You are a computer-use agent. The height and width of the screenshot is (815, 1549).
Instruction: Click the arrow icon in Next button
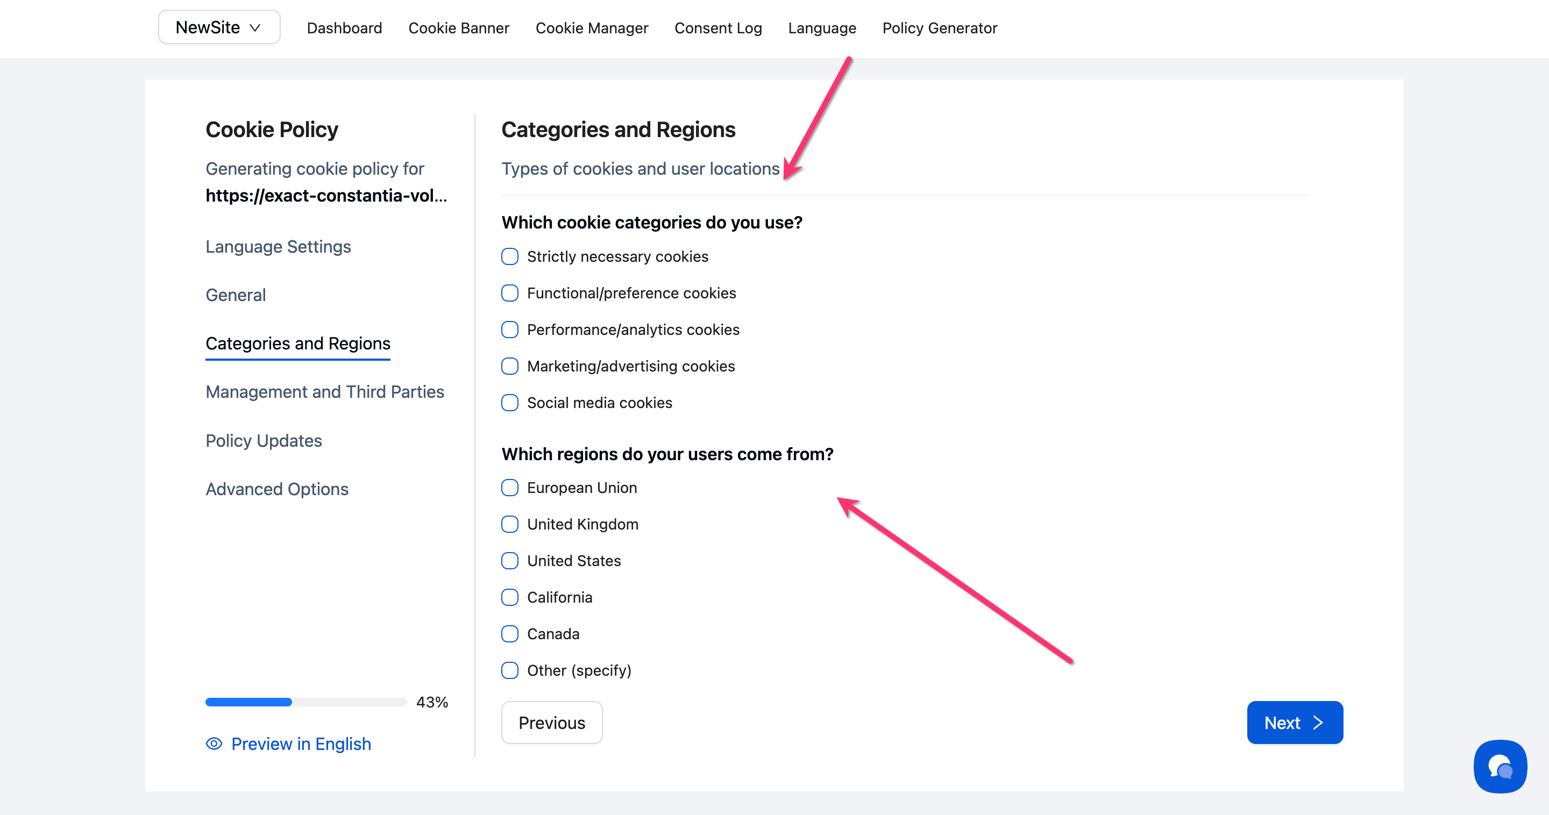coord(1318,723)
